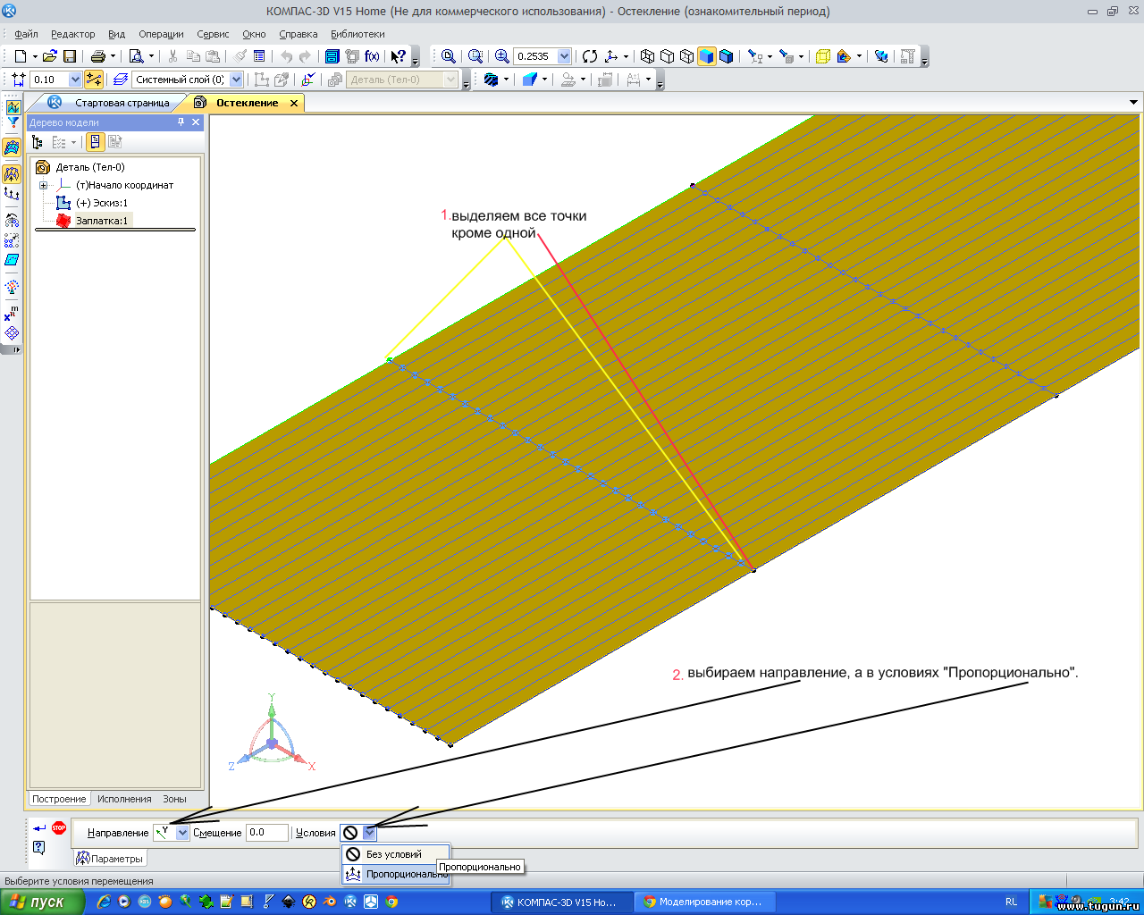
Task: Rotate the model view icon
Action: tap(590, 56)
